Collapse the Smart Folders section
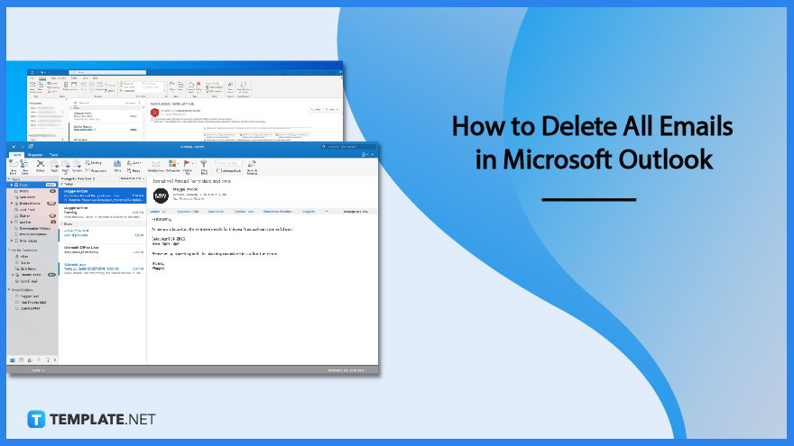Image resolution: width=794 pixels, height=446 pixels. coord(9,289)
